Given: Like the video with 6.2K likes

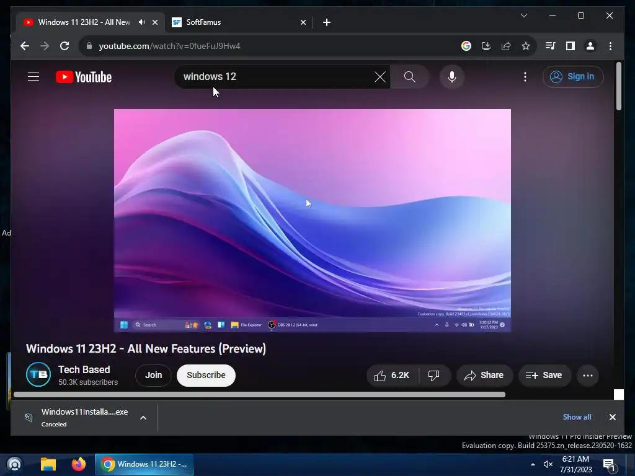Looking at the screenshot, I should (x=392, y=376).
